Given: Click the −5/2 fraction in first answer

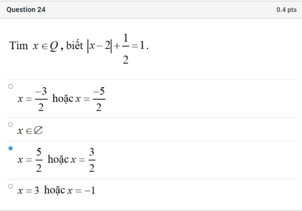Looking at the screenshot, I should (x=99, y=99).
